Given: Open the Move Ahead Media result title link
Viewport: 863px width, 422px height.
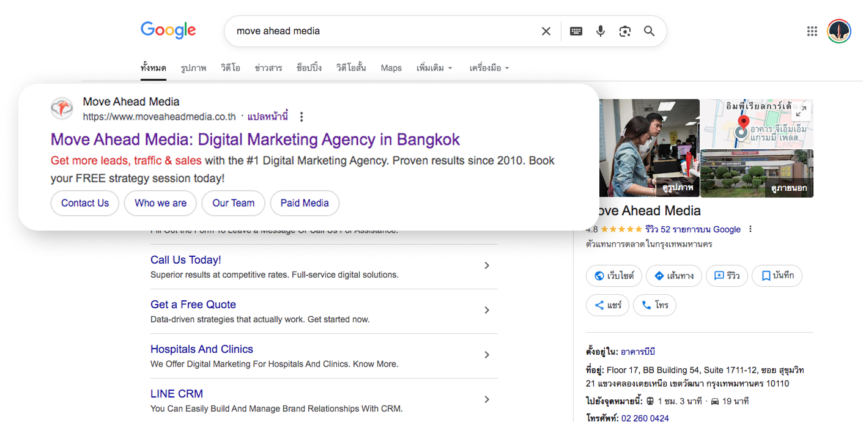Looking at the screenshot, I should [255, 139].
